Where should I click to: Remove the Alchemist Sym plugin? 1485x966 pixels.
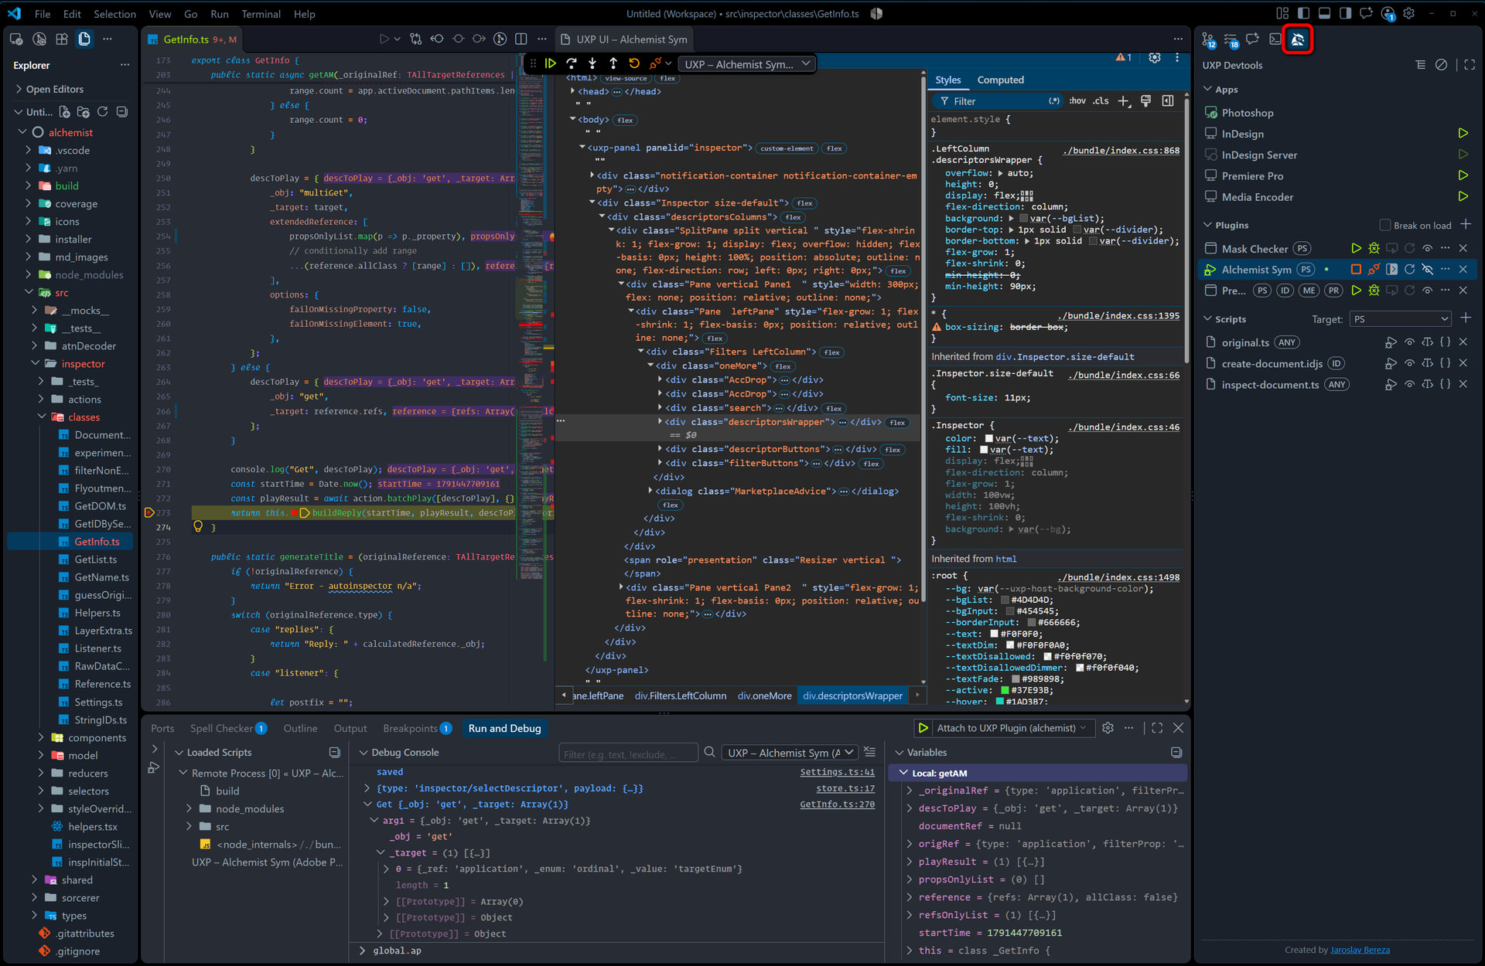1463,270
